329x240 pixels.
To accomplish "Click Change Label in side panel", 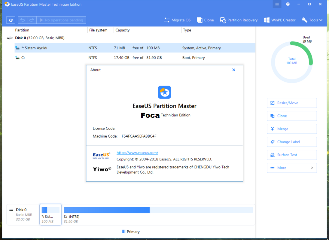I will coord(292,142).
